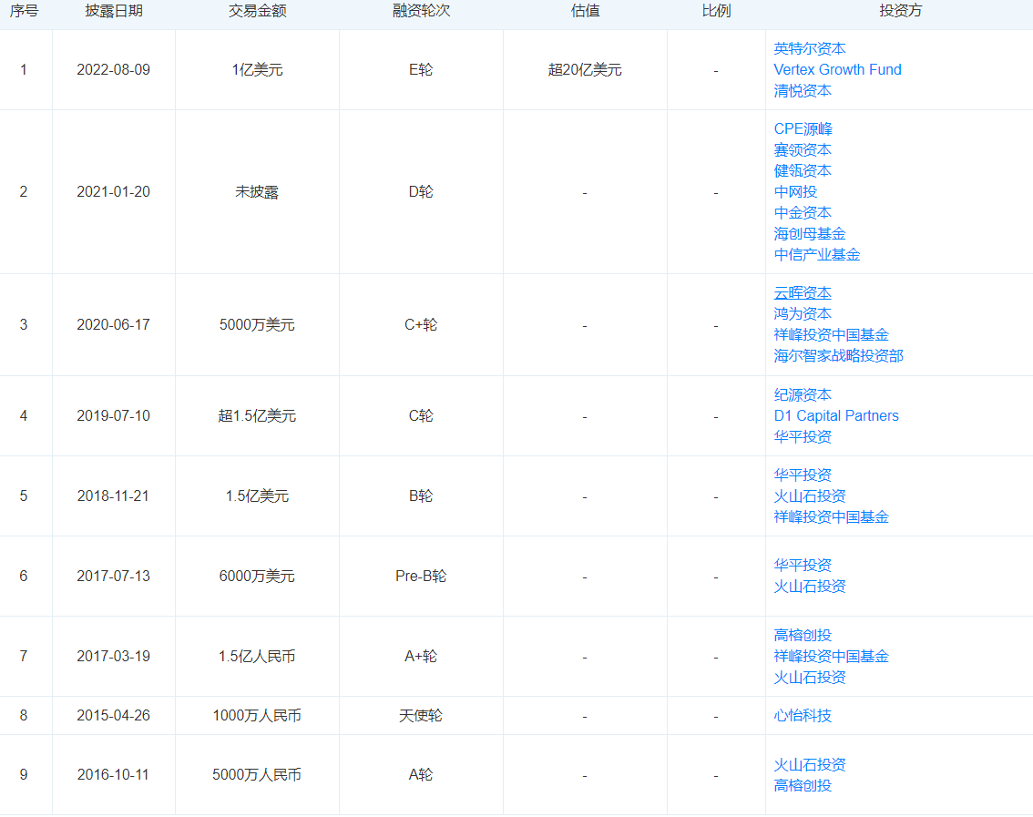The width and height of the screenshot is (1033, 817).
Task: Click the 纪源资本 investor link
Action: point(803,395)
